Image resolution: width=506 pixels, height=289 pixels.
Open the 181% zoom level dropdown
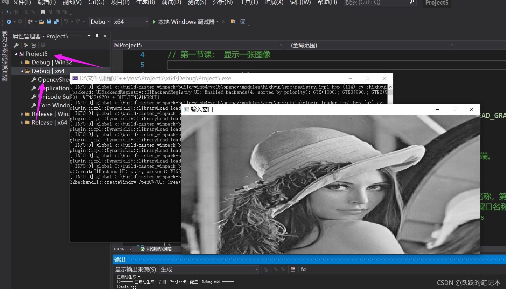pyautogui.click(x=123, y=249)
